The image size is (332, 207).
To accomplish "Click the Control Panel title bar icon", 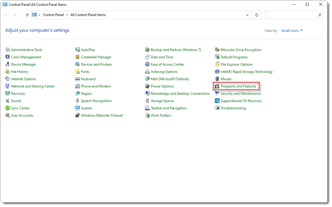I will point(5,4).
